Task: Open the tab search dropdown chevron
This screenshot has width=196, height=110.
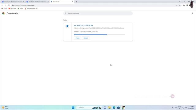Action: (x=179, y=2)
